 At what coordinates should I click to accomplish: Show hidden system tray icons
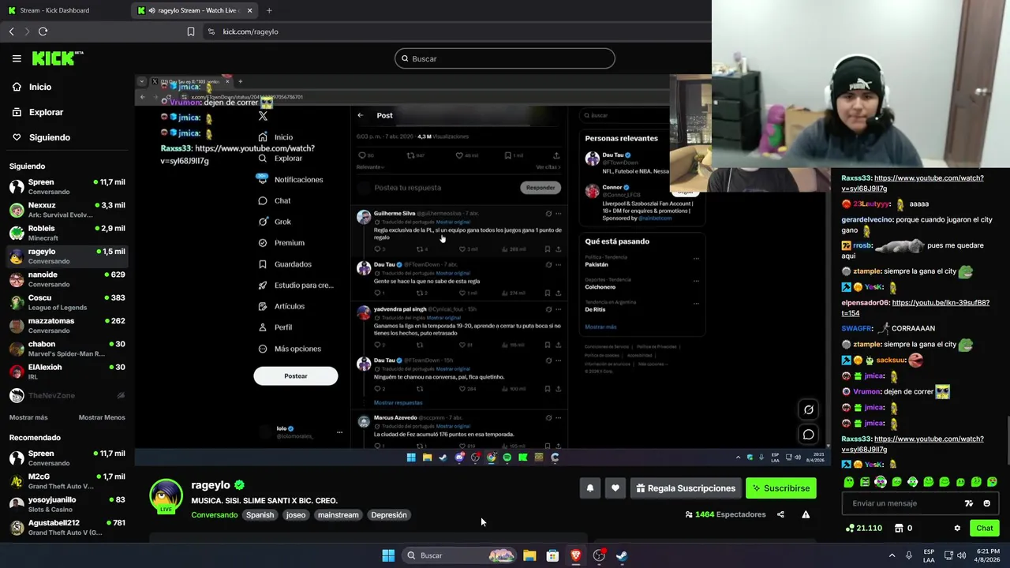[x=892, y=555]
